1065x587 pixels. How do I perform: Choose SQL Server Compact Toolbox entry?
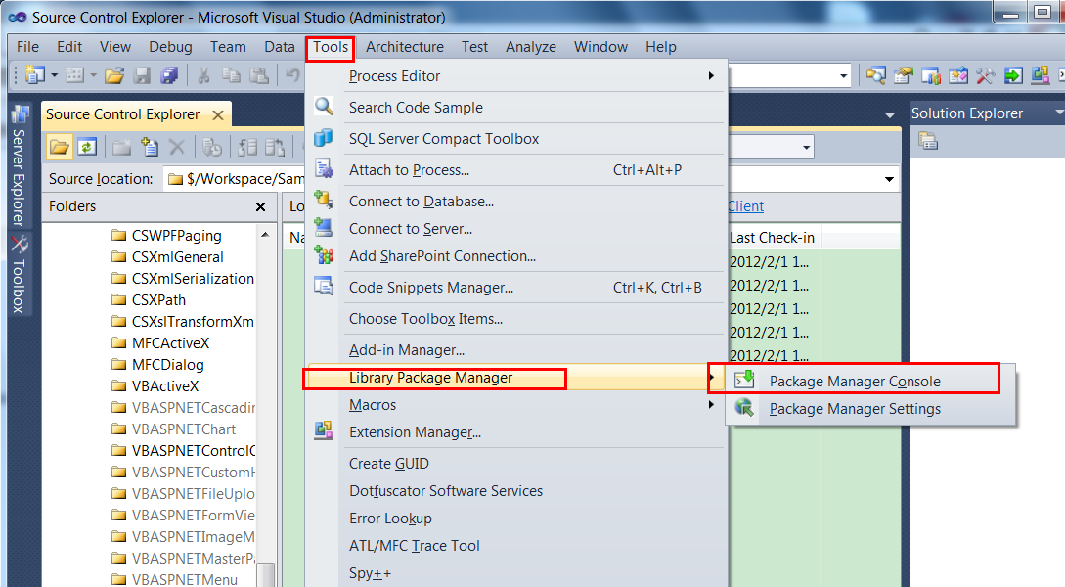click(514, 139)
